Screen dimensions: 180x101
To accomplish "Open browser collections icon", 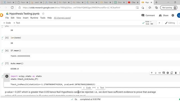I will (156, 8).
